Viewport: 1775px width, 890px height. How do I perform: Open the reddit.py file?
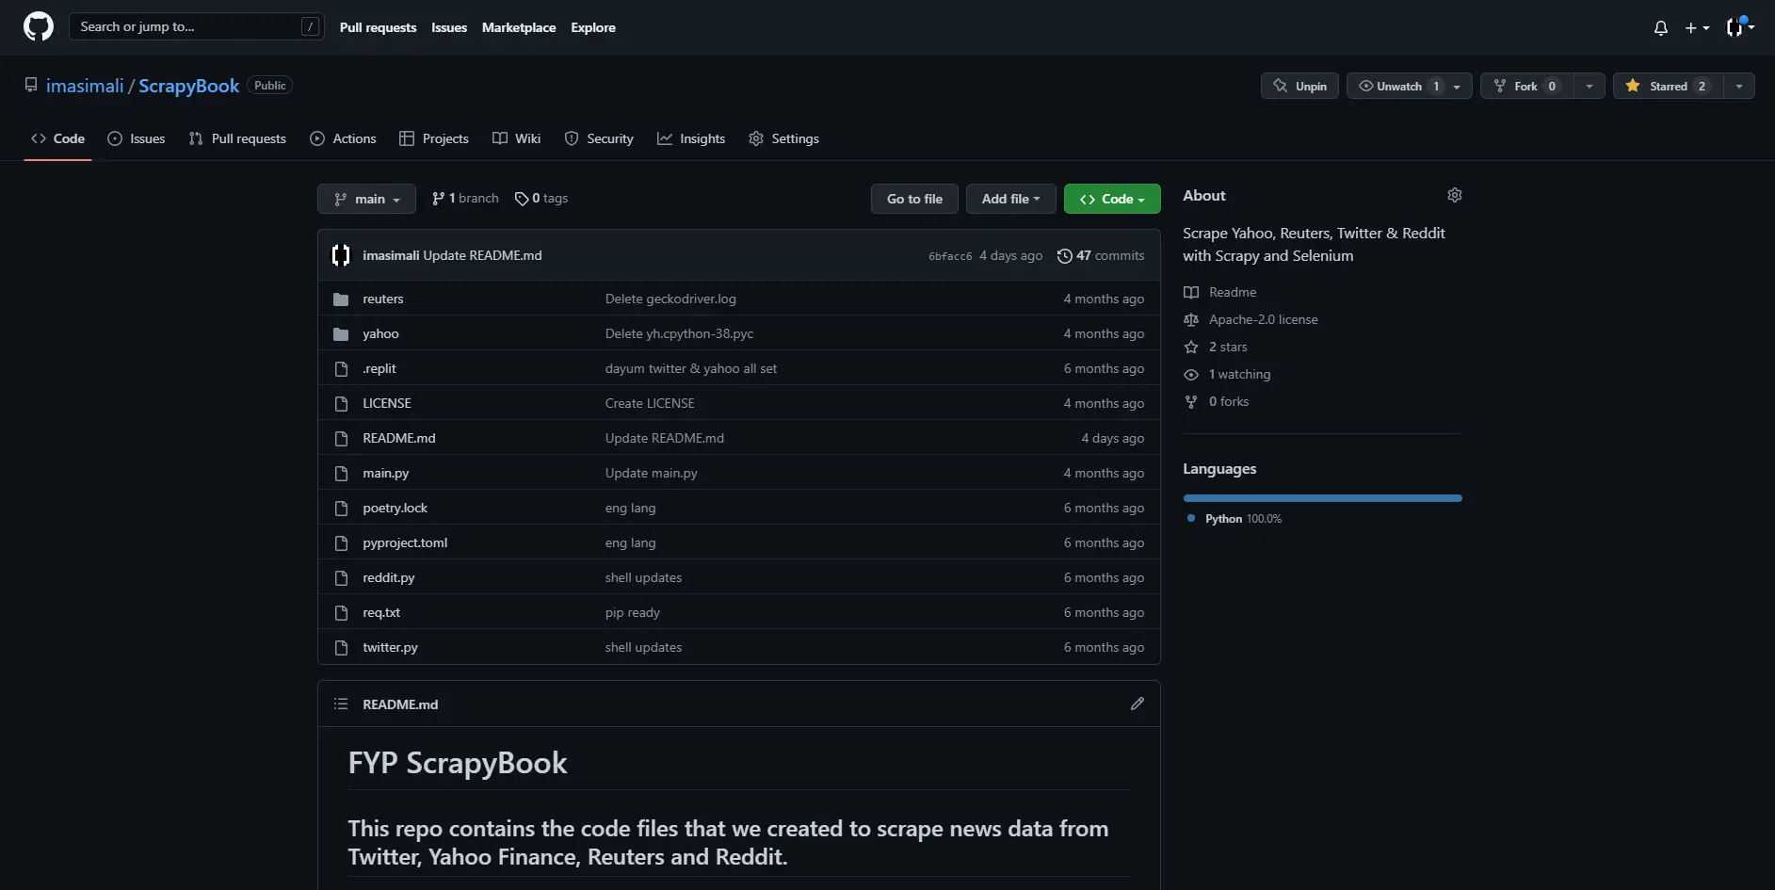tap(389, 577)
